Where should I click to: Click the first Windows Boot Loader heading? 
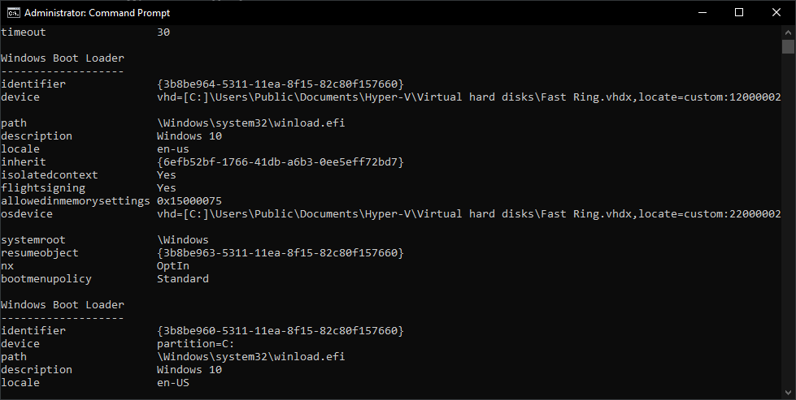click(63, 58)
